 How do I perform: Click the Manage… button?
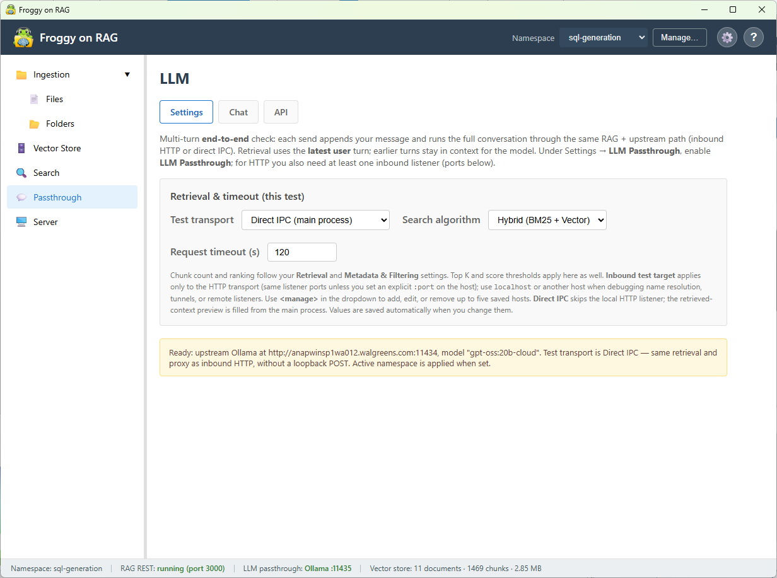(x=679, y=37)
